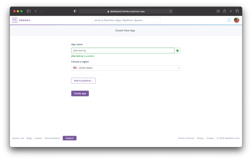
Task: Click the region dropdown arrows
Action: pos(178,68)
